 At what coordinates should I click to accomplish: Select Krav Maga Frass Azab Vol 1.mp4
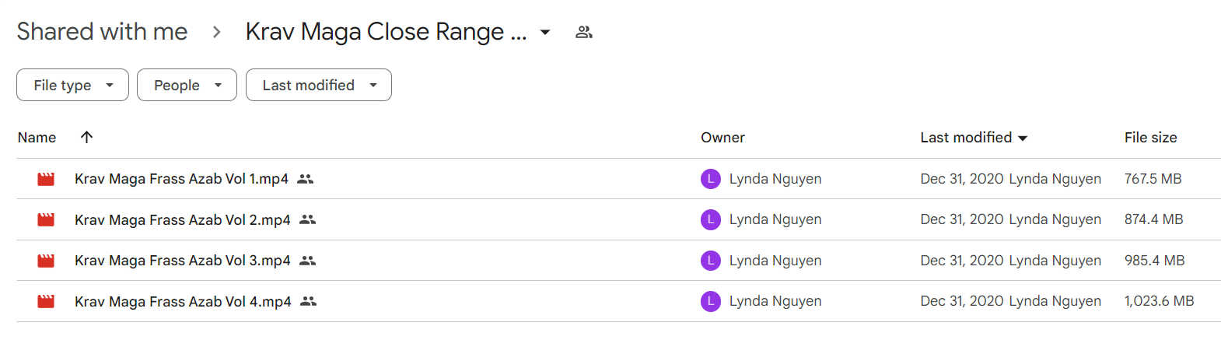(x=181, y=179)
